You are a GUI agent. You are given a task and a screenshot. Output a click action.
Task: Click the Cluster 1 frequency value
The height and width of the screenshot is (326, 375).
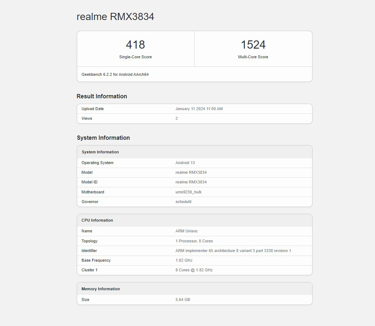194,270
